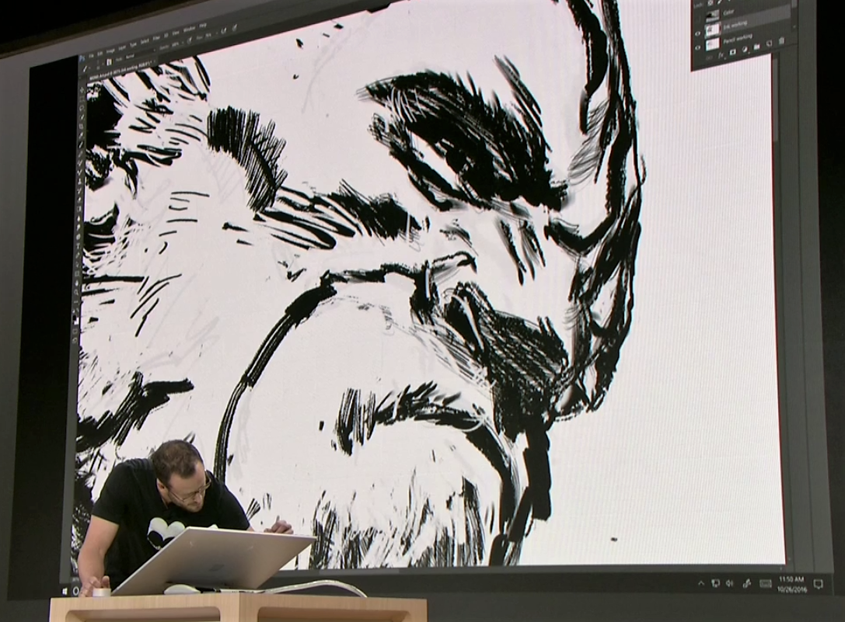The height and width of the screenshot is (622, 845).
Task: Open the Layer menu
Action: [x=122, y=47]
